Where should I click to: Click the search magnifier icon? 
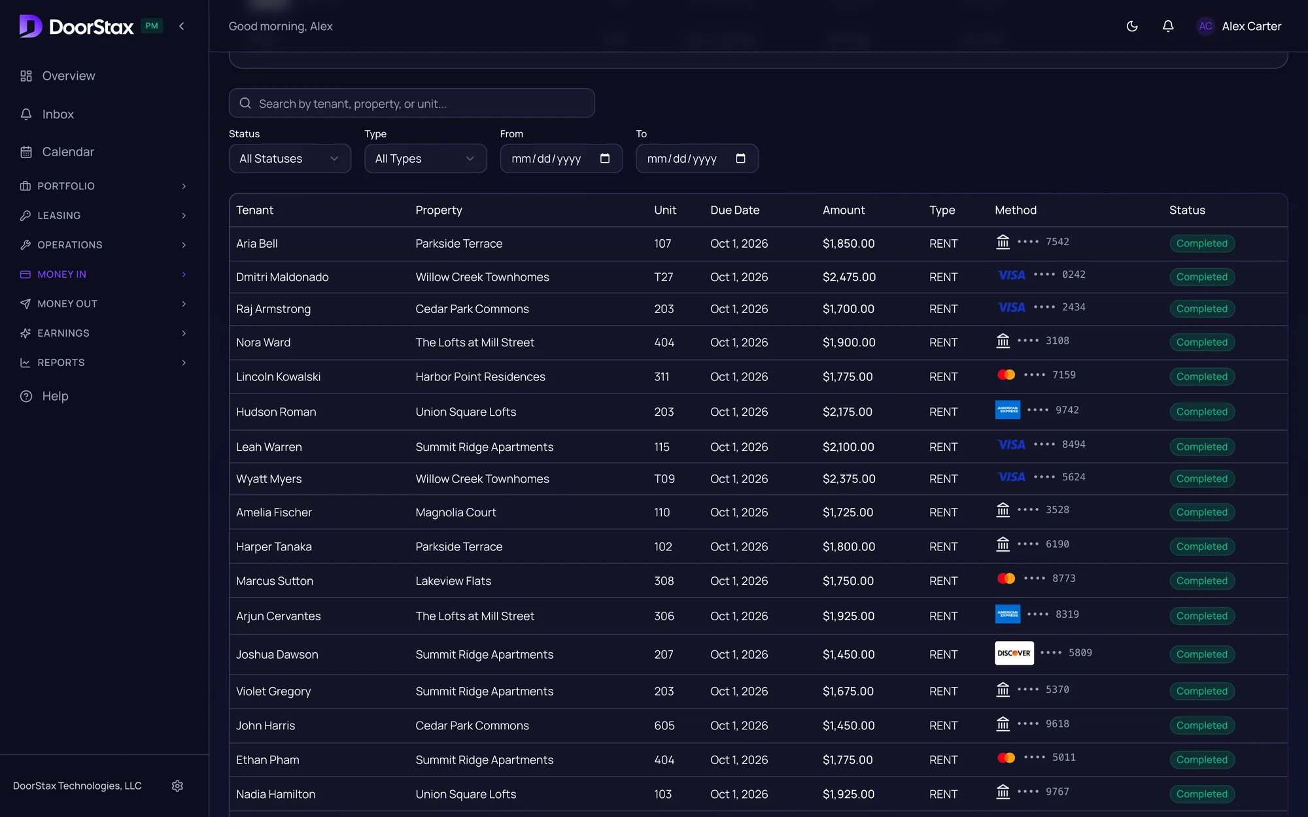coord(245,103)
